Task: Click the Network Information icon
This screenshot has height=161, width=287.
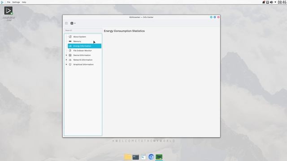Action: 70,60
